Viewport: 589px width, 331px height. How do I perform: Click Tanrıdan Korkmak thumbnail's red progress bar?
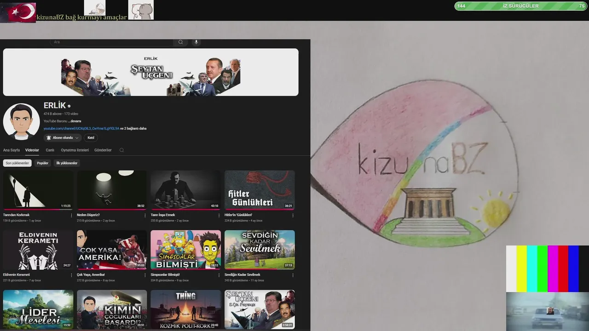38,209
